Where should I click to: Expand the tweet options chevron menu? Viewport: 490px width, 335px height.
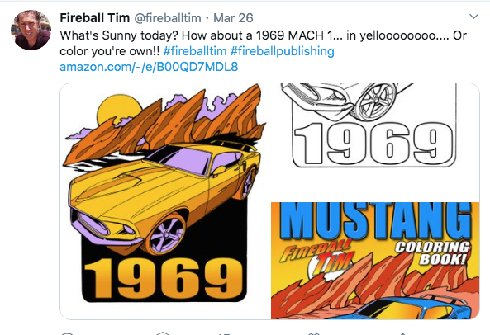473,17
